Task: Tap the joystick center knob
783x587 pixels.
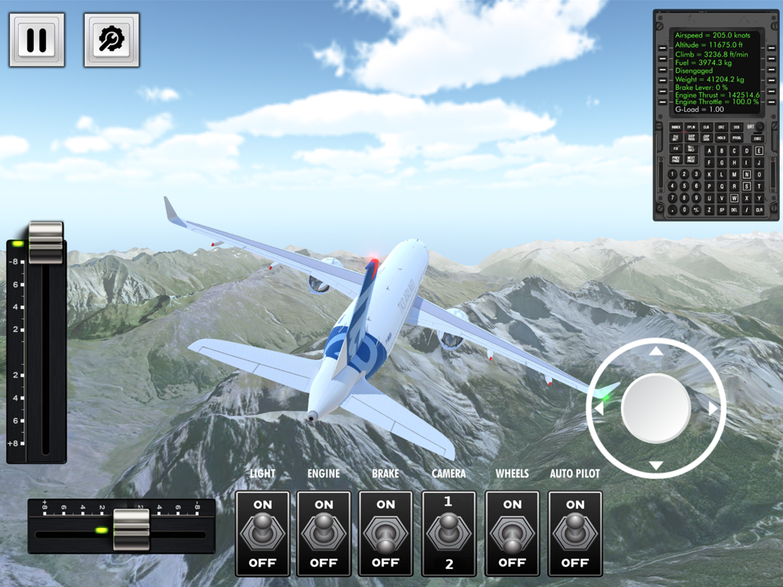Action: point(655,409)
